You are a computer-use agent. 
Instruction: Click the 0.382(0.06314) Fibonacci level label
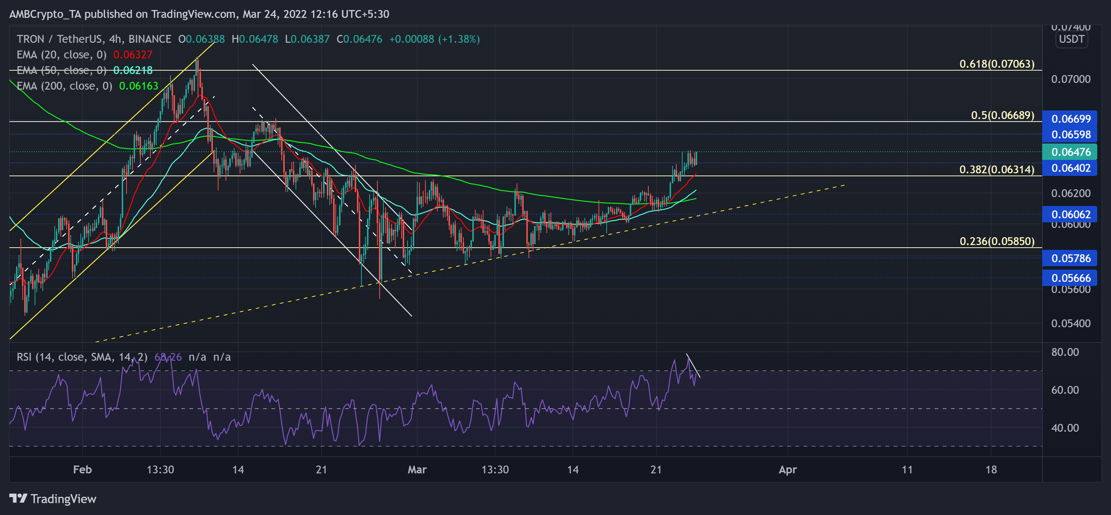[997, 169]
